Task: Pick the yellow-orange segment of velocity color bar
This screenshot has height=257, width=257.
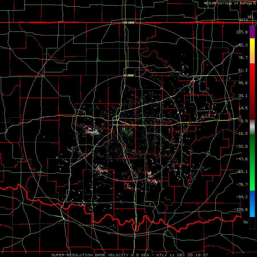Action: pyautogui.click(x=252, y=51)
